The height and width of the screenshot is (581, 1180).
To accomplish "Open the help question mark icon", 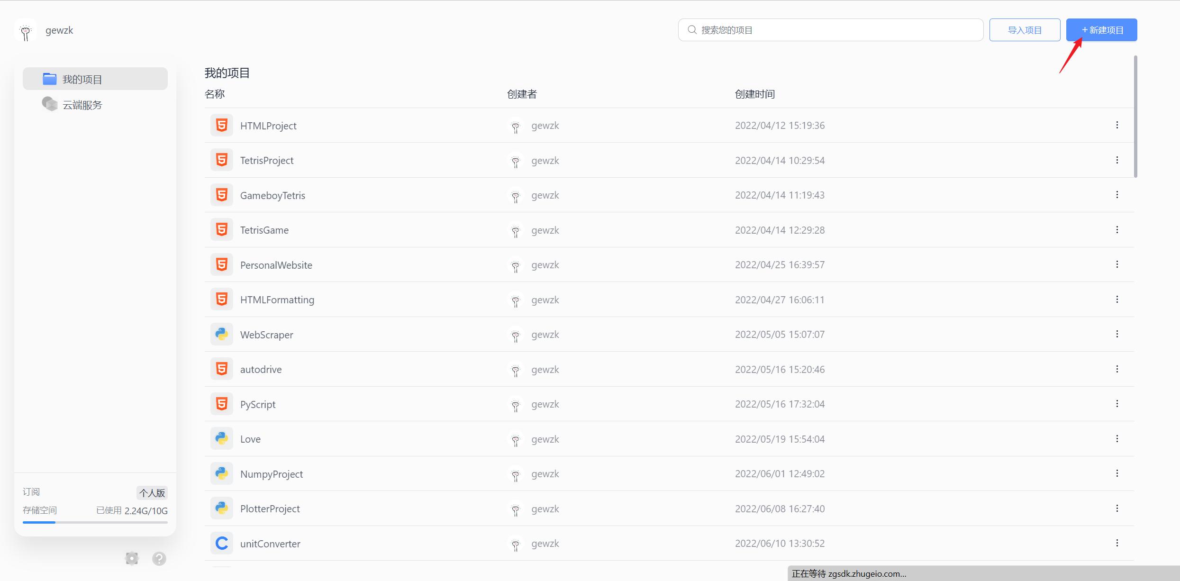I will tap(159, 559).
